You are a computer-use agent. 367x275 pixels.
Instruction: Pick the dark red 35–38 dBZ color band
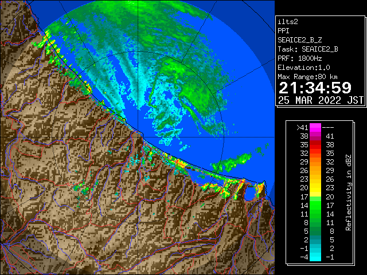point(315,145)
